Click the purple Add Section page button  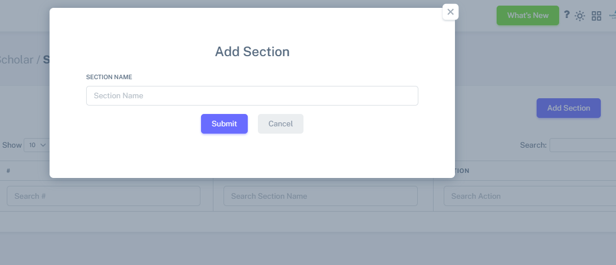click(568, 108)
